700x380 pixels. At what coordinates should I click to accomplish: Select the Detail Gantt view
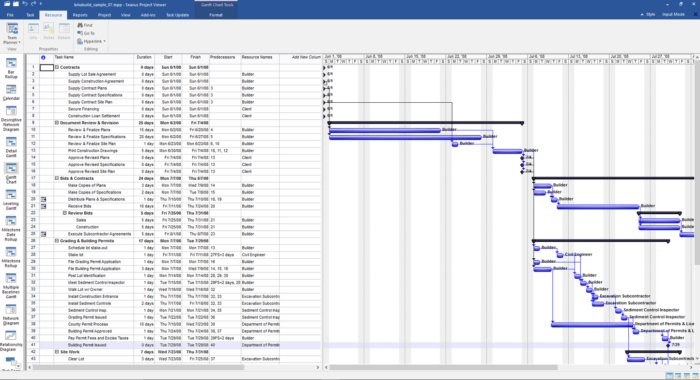coord(11,145)
